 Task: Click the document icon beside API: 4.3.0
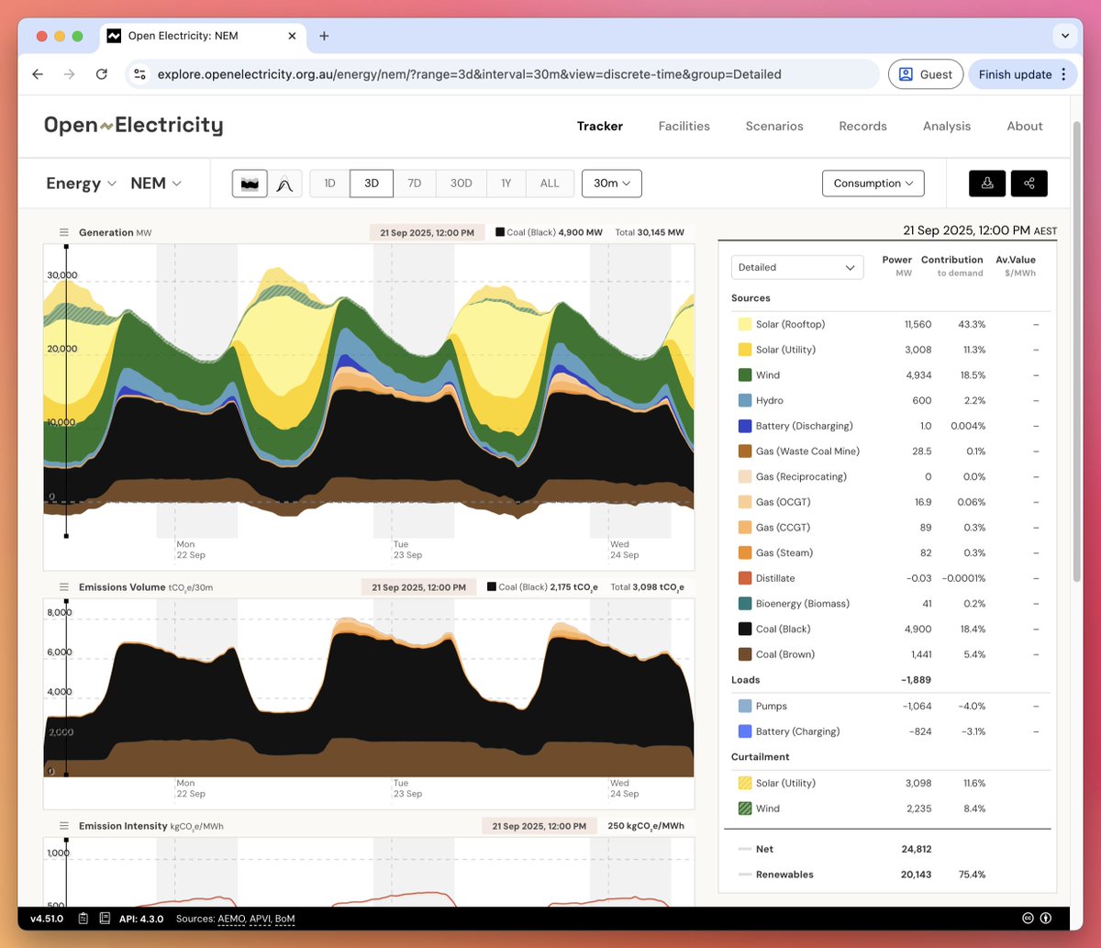104,919
